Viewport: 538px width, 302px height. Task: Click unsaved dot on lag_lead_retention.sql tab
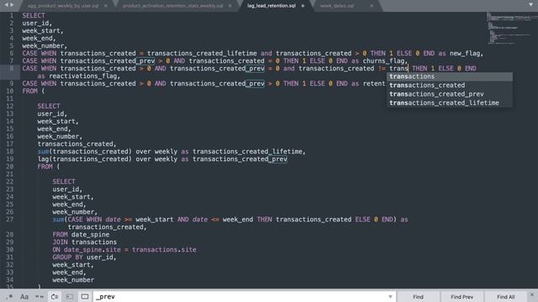(303, 6)
